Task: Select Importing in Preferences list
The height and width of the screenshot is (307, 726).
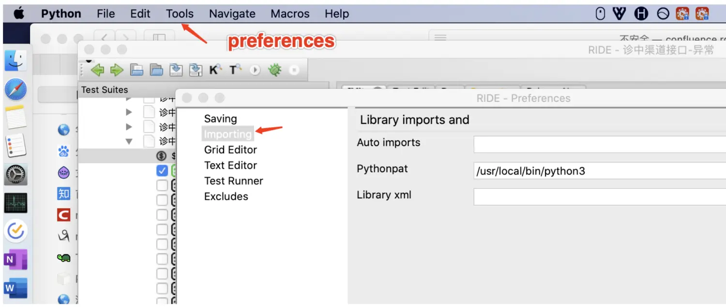Action: tap(227, 134)
